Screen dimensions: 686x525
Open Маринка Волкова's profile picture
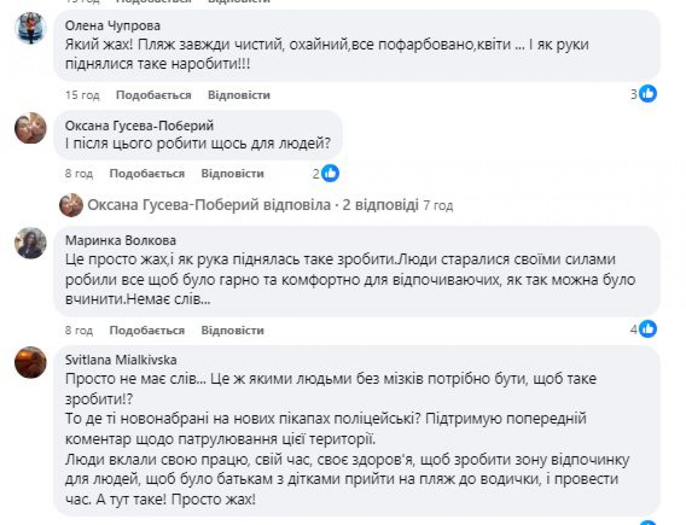[x=31, y=243]
